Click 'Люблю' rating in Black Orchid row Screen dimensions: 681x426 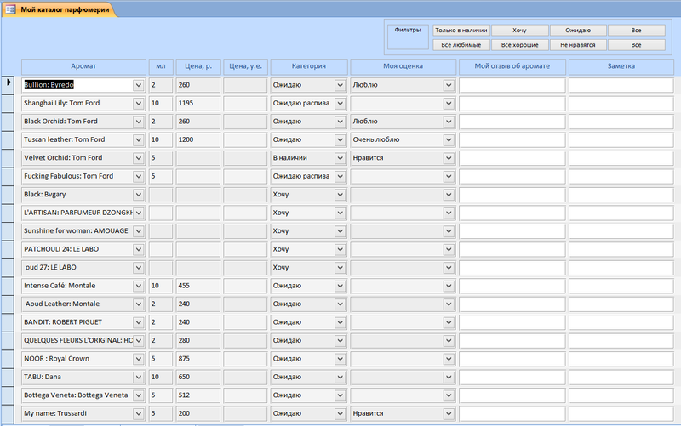[365, 122]
